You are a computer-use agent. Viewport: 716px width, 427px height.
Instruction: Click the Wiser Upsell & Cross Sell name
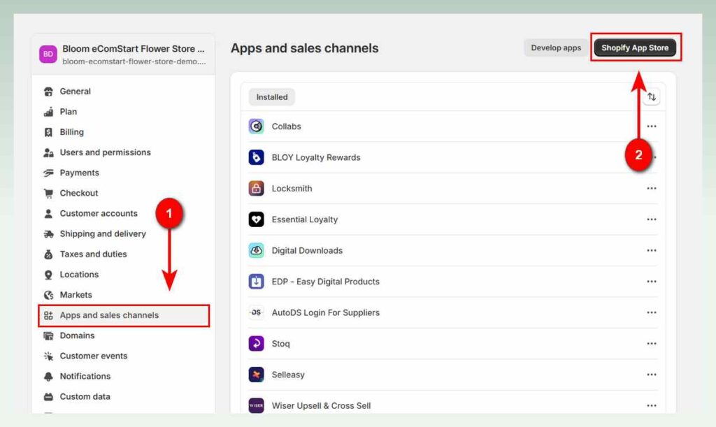pos(321,405)
